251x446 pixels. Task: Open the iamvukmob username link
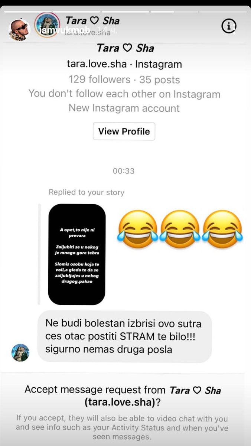point(59,30)
